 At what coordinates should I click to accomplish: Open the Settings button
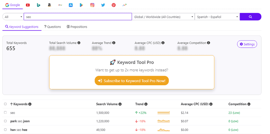pyautogui.click(x=247, y=44)
